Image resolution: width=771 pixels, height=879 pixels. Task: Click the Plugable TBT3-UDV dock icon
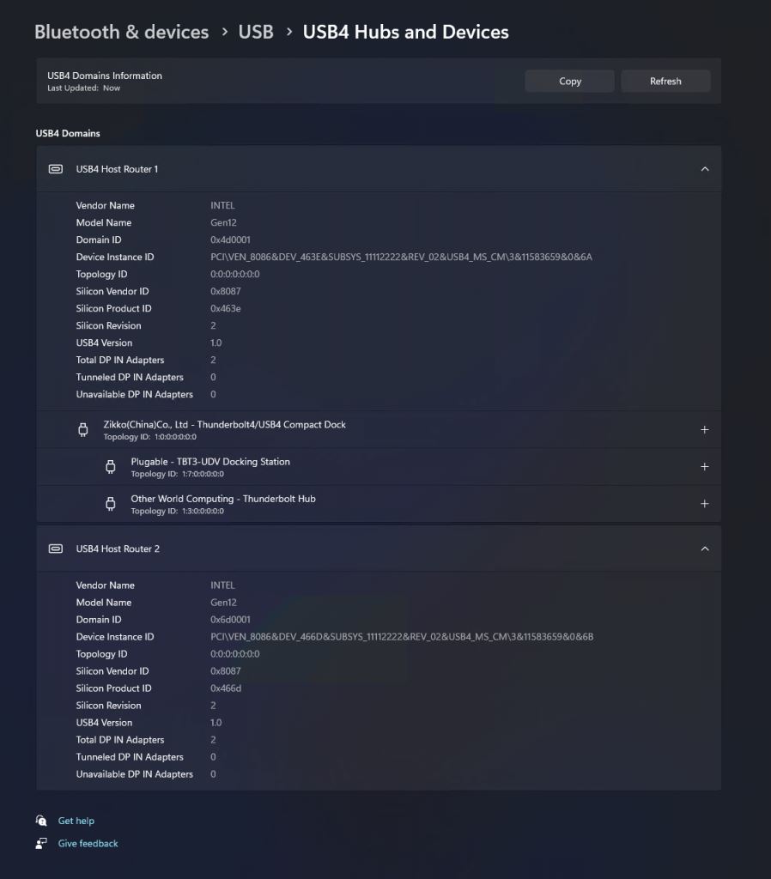pyautogui.click(x=111, y=467)
